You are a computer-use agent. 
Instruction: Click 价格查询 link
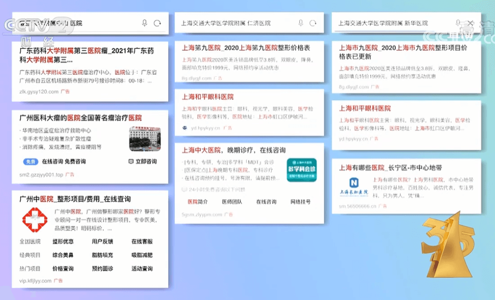point(63,268)
